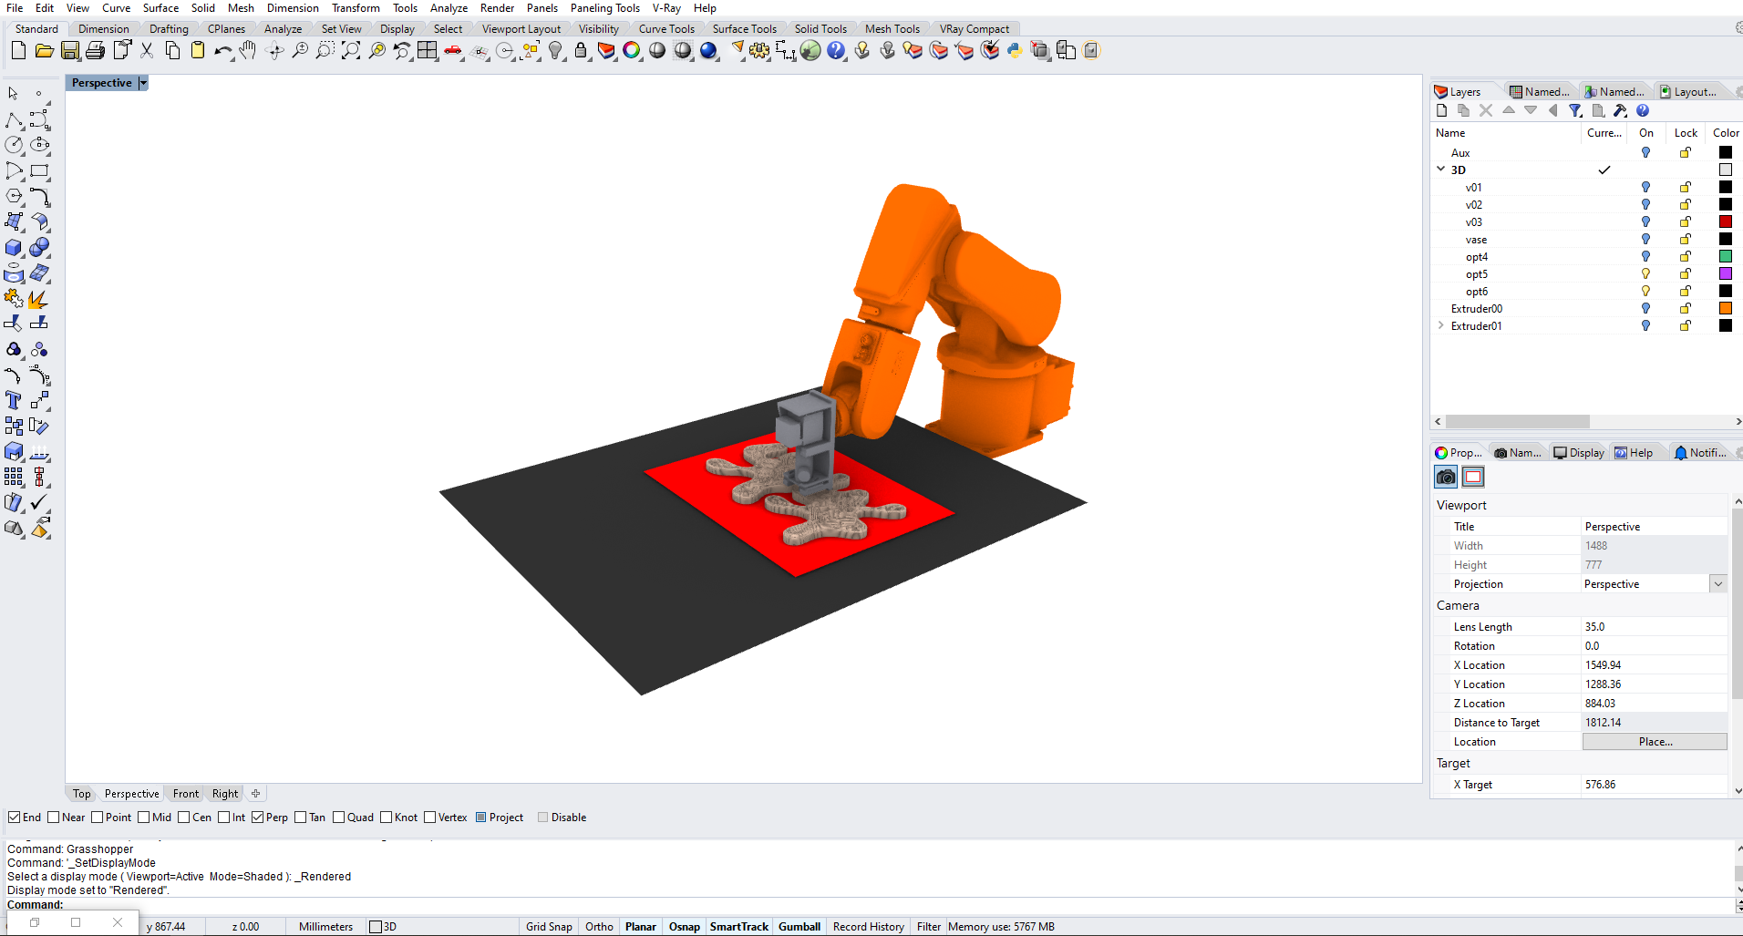
Task: Switch to the Right viewport tab
Action: 225,794
